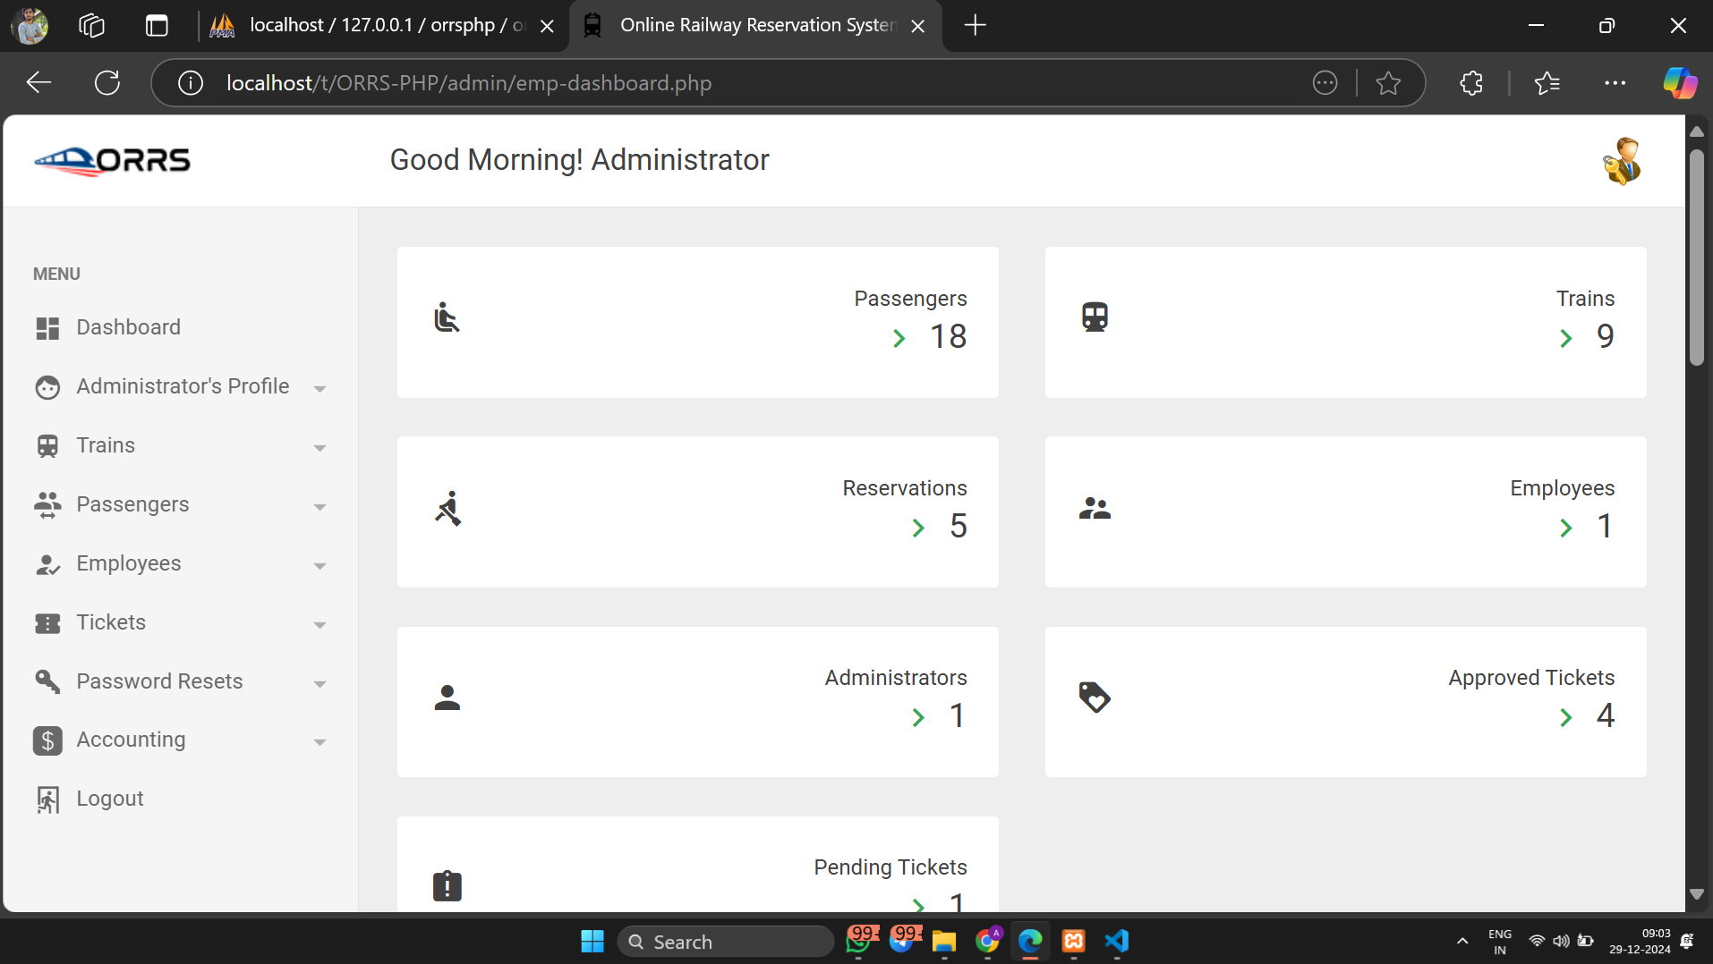Click the browser address bar URL
Screen dimensions: 1713x964
(x=469, y=83)
